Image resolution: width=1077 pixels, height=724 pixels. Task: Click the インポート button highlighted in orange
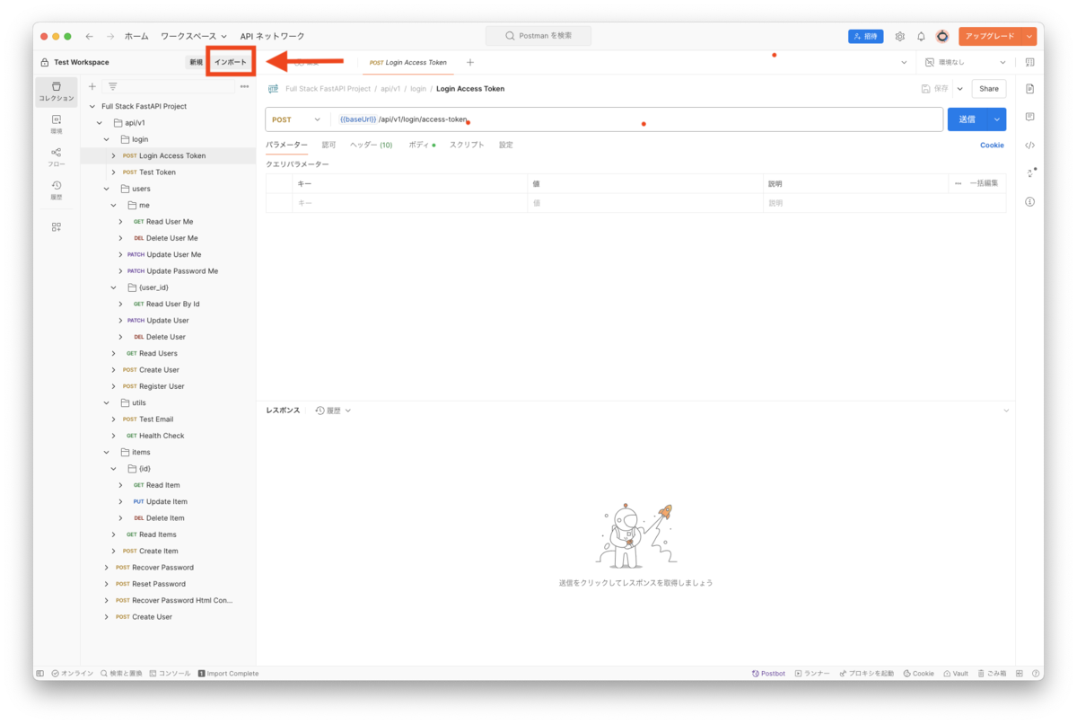tap(230, 62)
